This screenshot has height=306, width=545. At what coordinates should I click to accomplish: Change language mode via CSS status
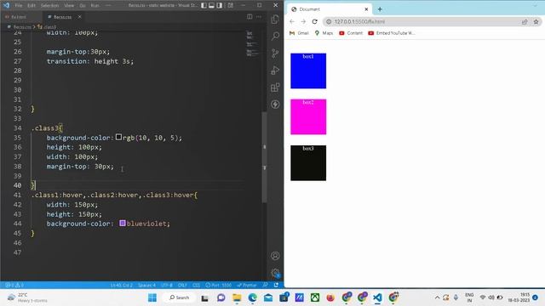(x=197, y=286)
